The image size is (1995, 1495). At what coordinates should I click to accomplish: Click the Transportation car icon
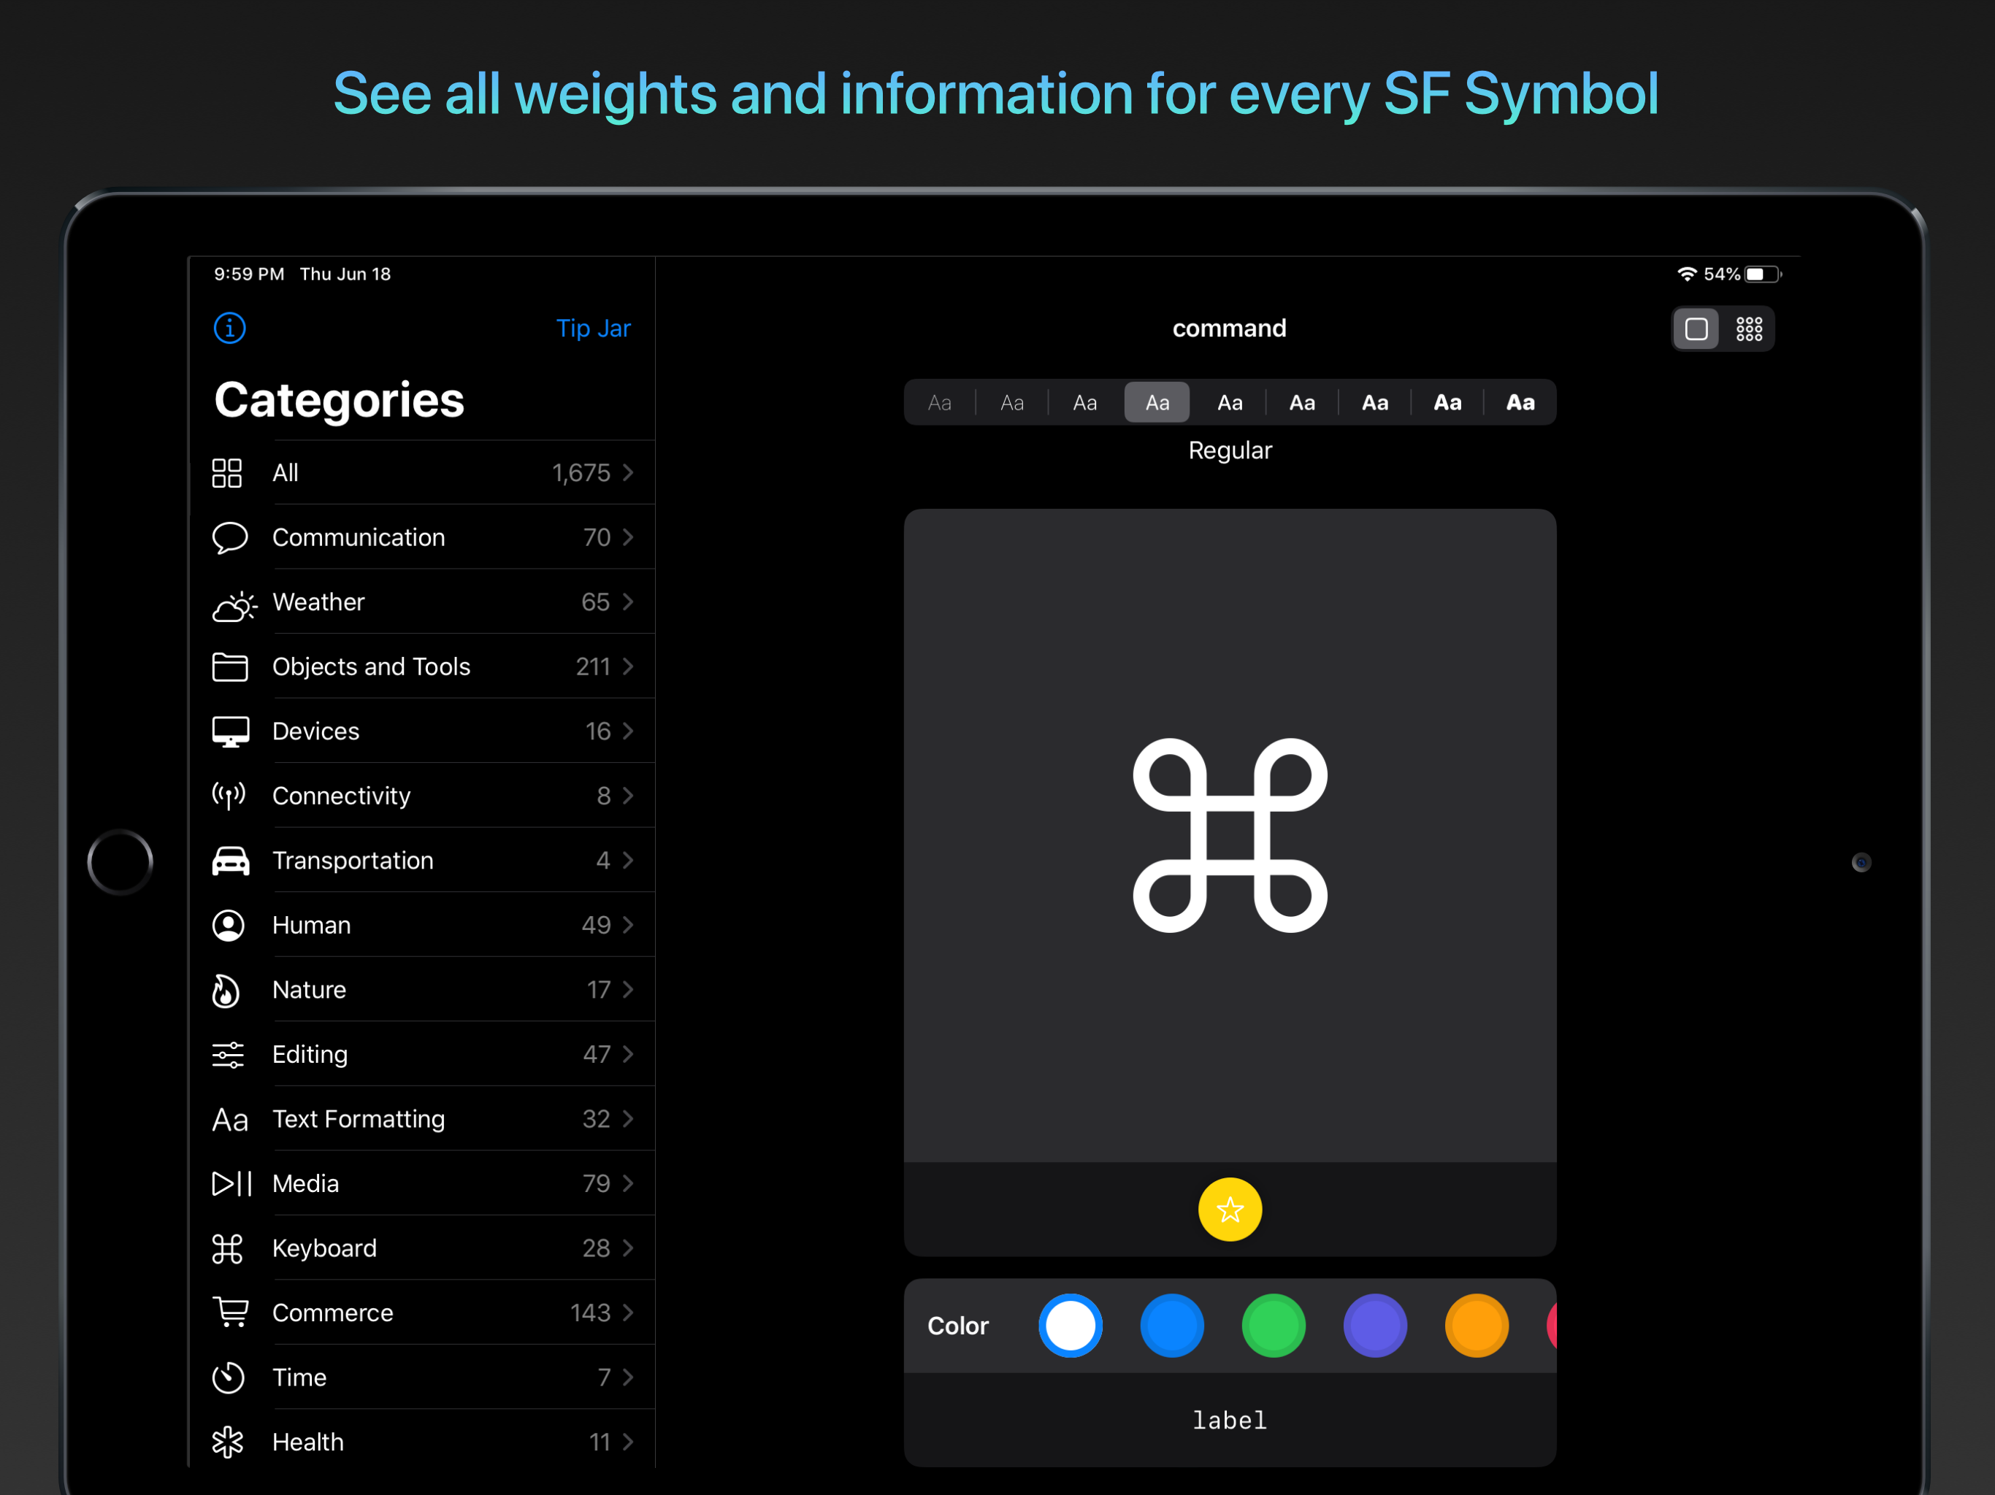(230, 861)
